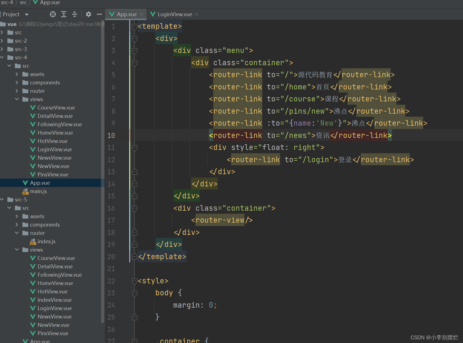The height and width of the screenshot is (343, 463).
Task: Fold the style block at line 22
Action: (x=135, y=281)
